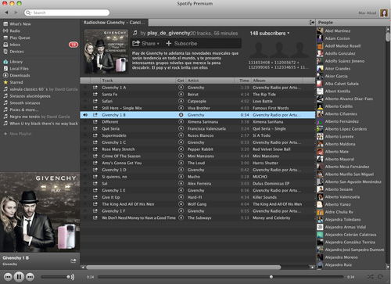Click share icon for Safari

(95, 101)
